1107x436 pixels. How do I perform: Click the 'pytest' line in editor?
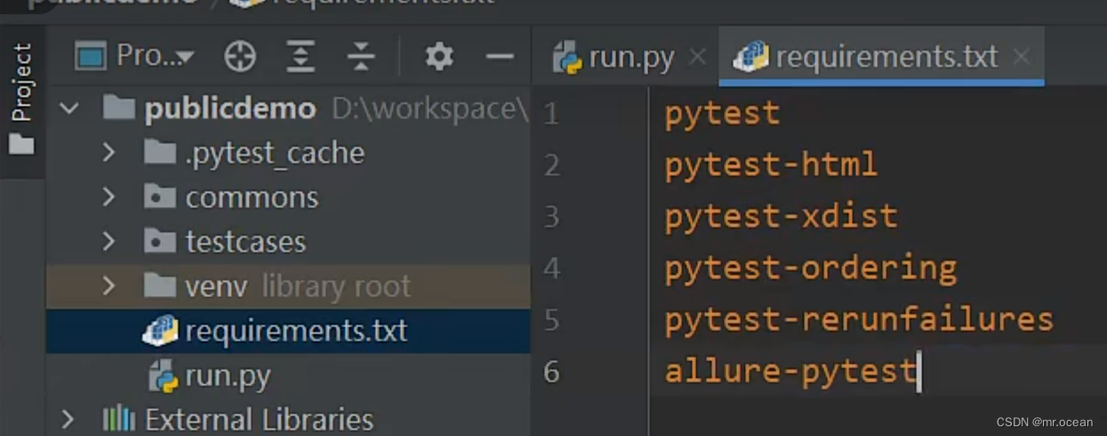pos(722,114)
